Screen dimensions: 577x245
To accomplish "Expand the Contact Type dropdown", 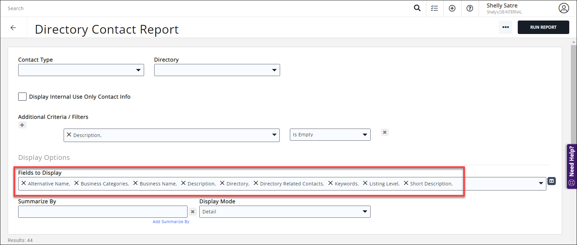I will [x=81, y=70].
